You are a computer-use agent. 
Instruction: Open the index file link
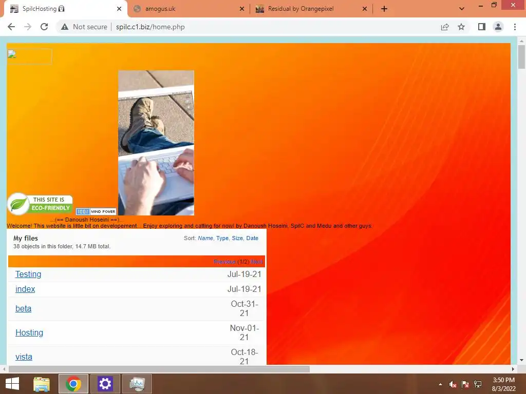(25, 289)
